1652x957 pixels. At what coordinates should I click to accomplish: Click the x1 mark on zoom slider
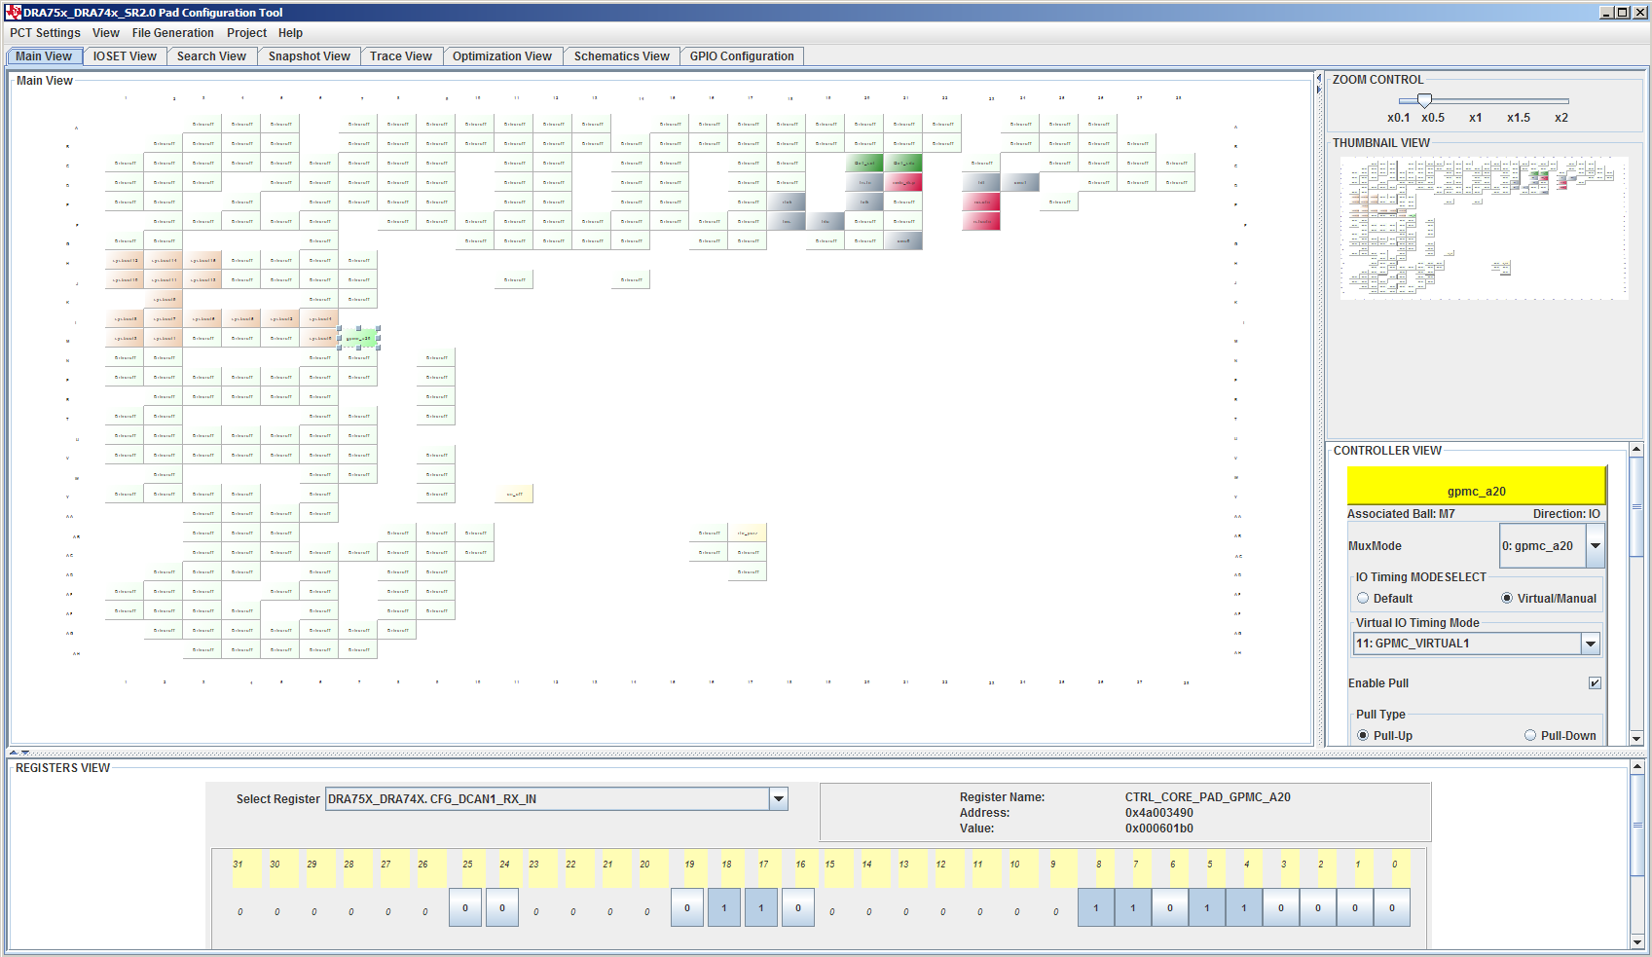tap(1476, 117)
